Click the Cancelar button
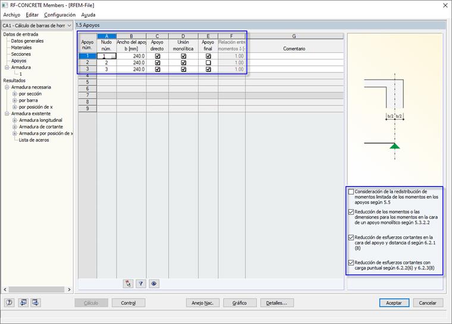The width and height of the screenshot is (452, 324). pyautogui.click(x=428, y=303)
